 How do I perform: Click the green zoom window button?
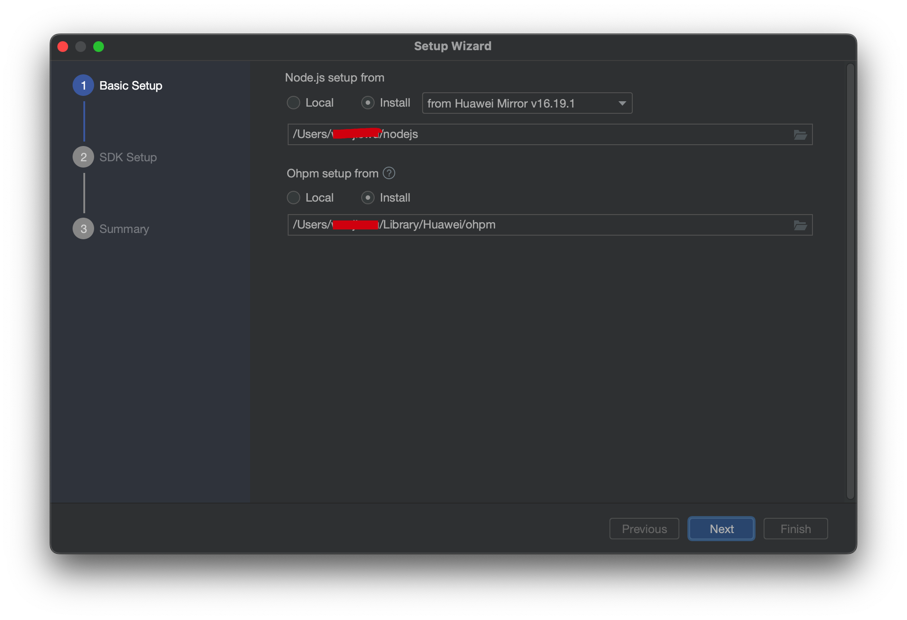pyautogui.click(x=99, y=47)
